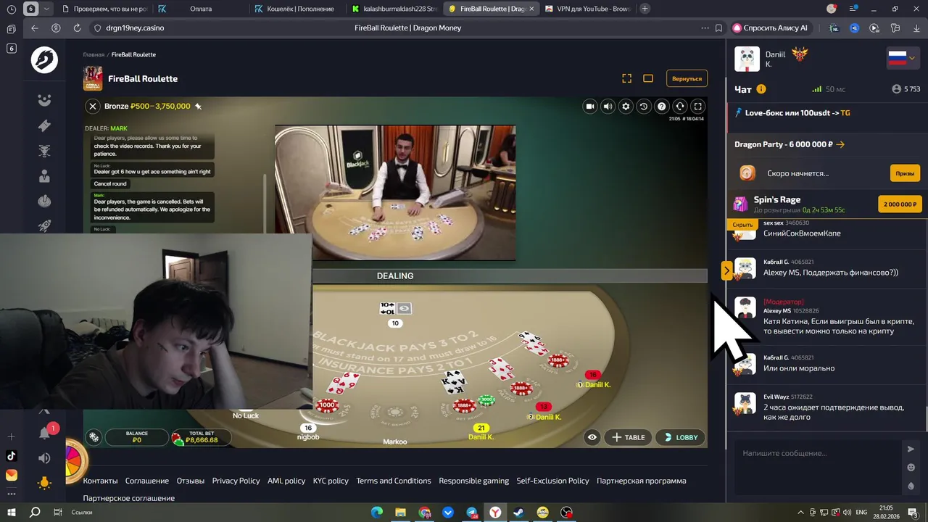Click the chips icon beside BALANCE
The height and width of the screenshot is (522, 928).
[x=94, y=437]
